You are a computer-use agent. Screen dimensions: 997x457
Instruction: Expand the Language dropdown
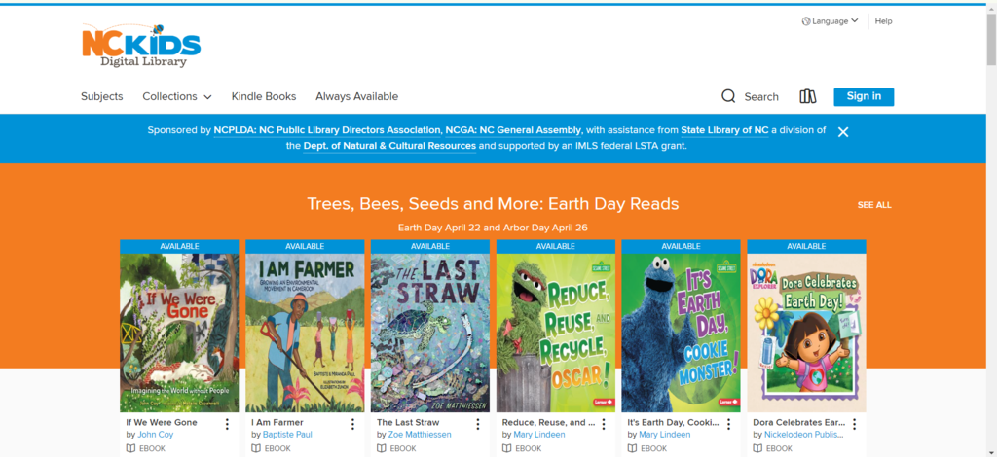831,21
